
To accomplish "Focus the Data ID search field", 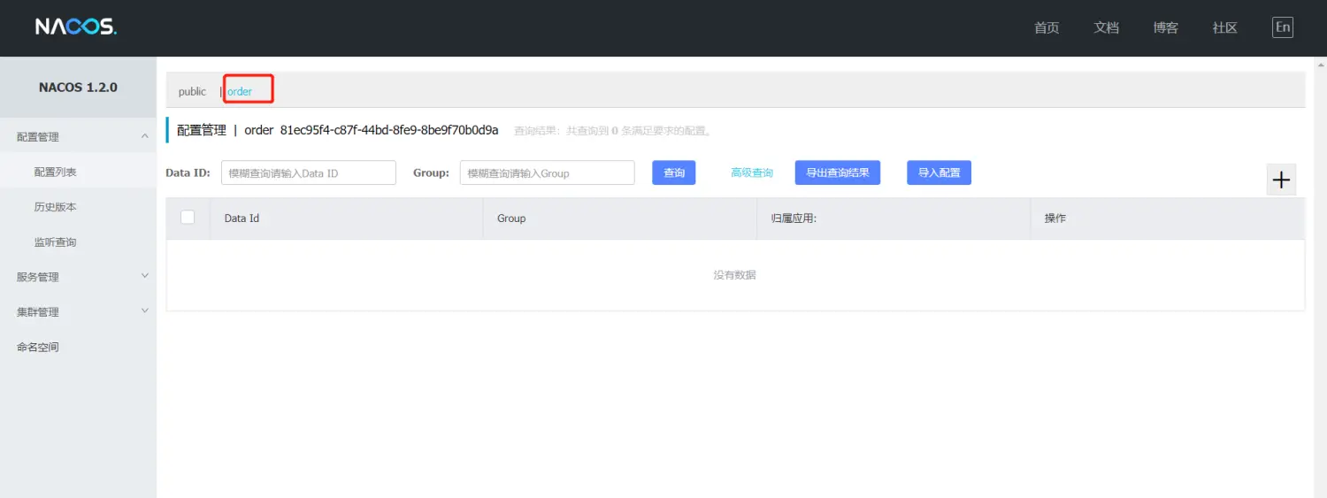I will tap(308, 173).
